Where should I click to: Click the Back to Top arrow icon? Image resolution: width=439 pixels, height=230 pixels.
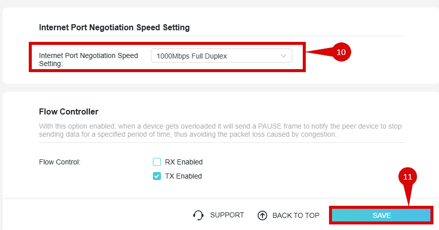[x=262, y=215]
